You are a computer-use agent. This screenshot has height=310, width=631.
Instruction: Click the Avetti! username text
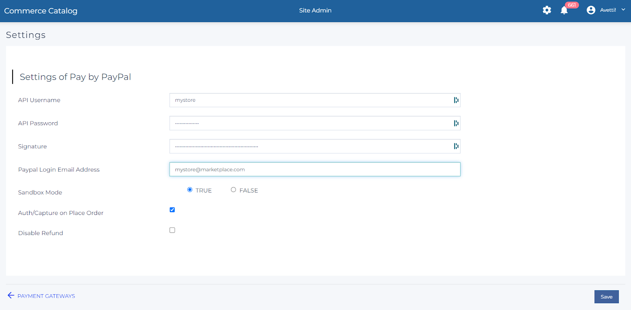tap(608, 10)
